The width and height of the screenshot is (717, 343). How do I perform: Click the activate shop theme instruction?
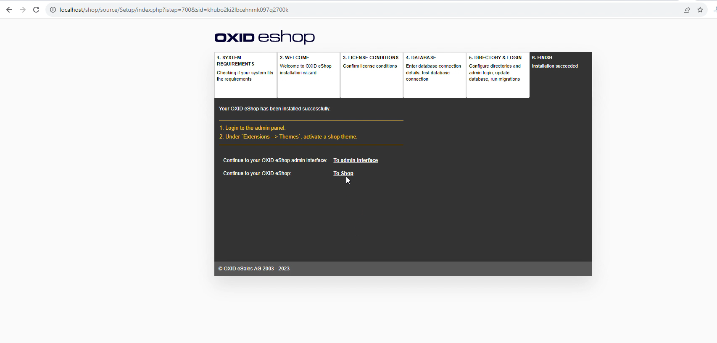[291, 137]
